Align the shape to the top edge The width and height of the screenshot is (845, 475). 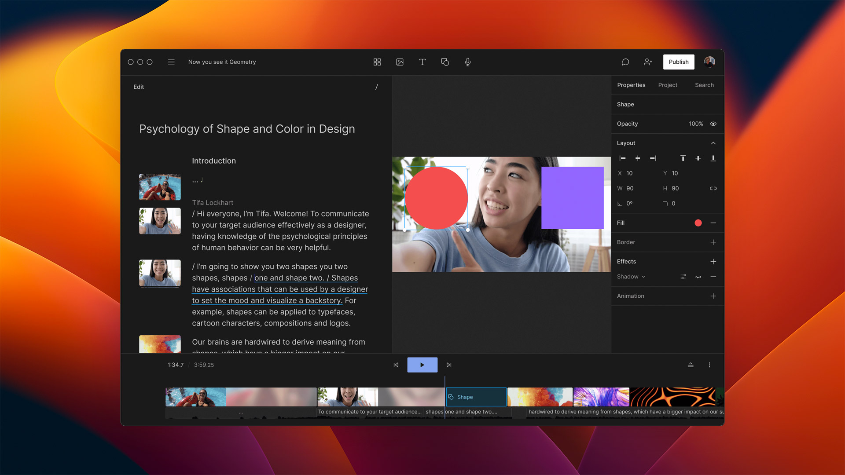683,158
